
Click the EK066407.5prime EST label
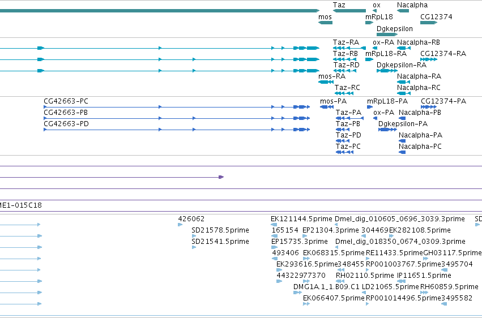334,299
